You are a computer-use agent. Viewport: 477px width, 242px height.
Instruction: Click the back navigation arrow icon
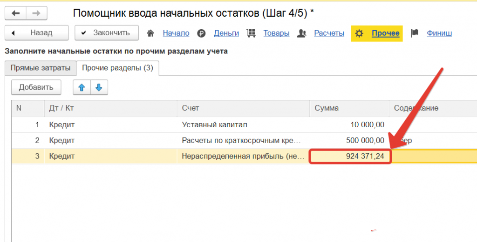pyautogui.click(x=15, y=13)
